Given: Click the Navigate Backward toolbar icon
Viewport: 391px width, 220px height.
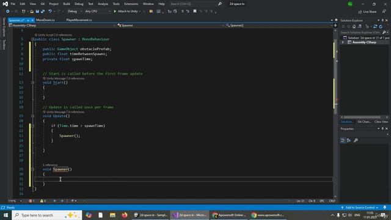Looking at the screenshot, I should [8, 12].
